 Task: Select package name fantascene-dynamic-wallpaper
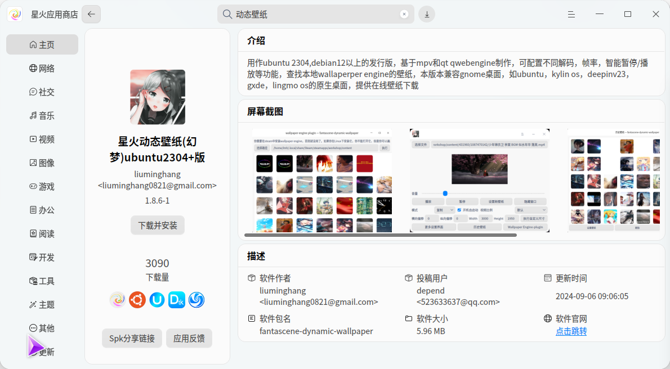pyautogui.click(x=316, y=331)
